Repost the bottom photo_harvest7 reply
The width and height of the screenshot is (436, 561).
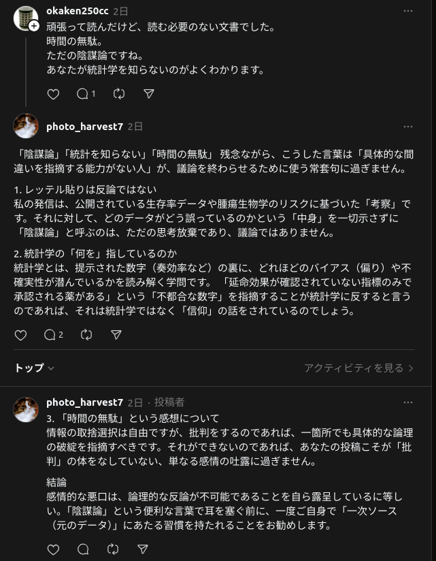click(113, 549)
